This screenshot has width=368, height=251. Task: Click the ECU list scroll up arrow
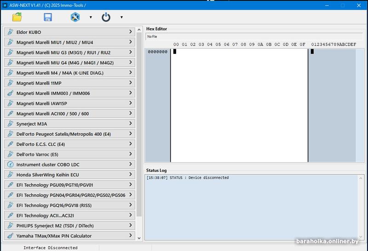pyautogui.click(x=139, y=29)
